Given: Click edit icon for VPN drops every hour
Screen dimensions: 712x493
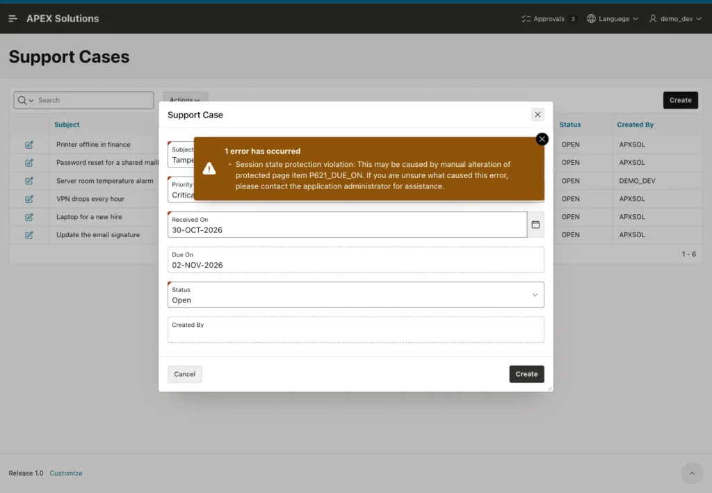Looking at the screenshot, I should 29,199.
